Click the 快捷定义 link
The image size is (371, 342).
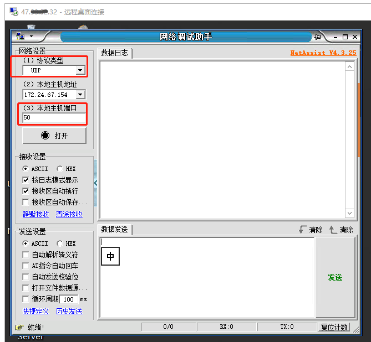tap(35, 311)
